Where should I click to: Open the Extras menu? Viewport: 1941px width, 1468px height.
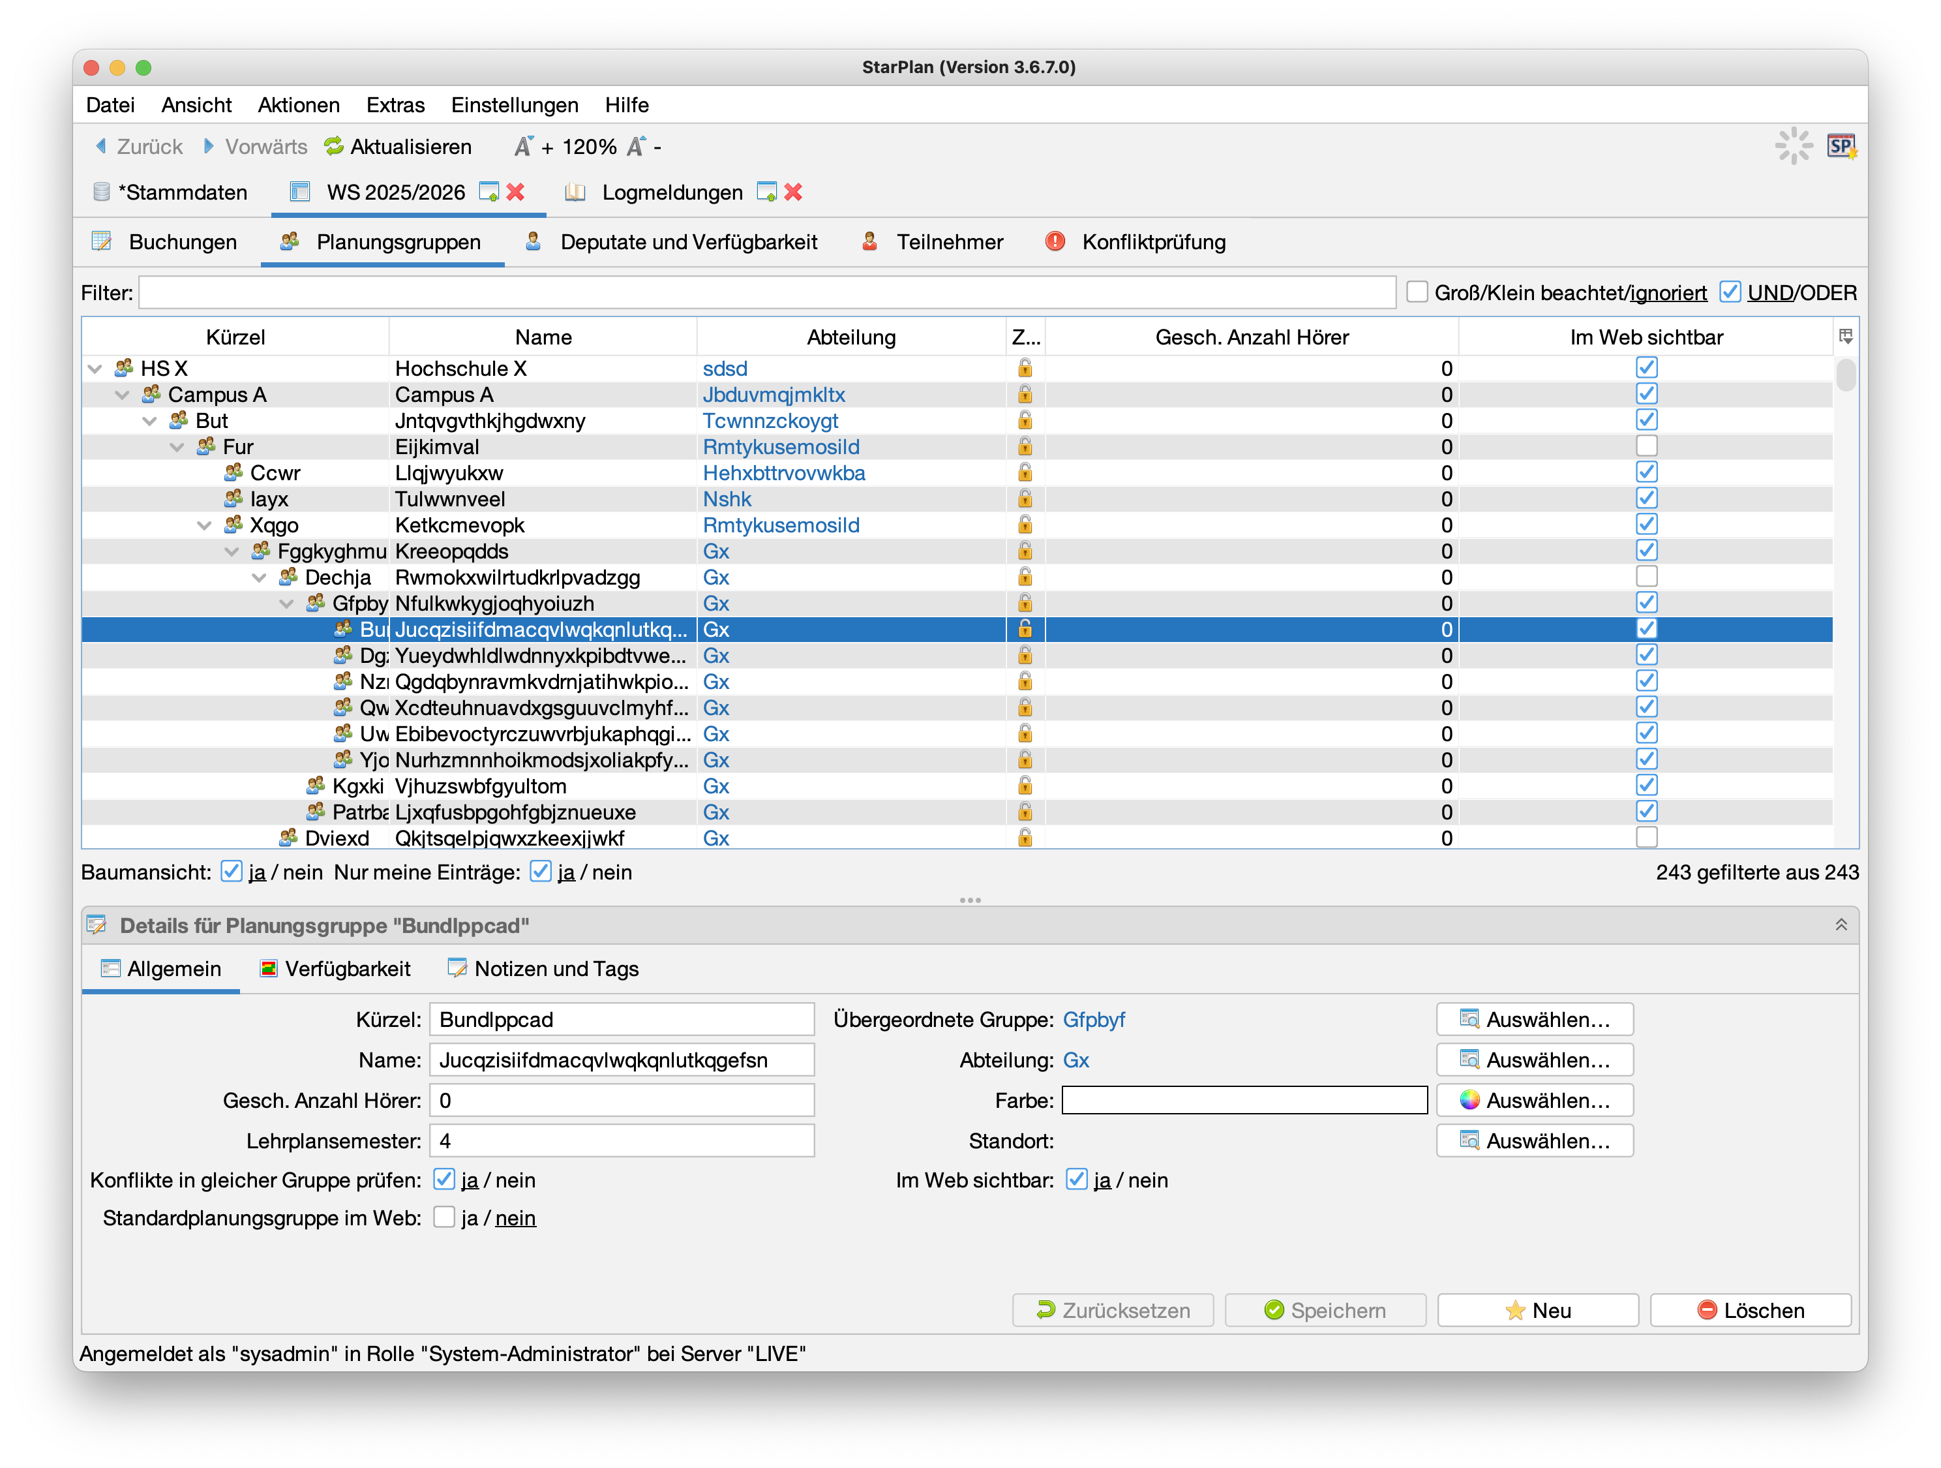(395, 105)
